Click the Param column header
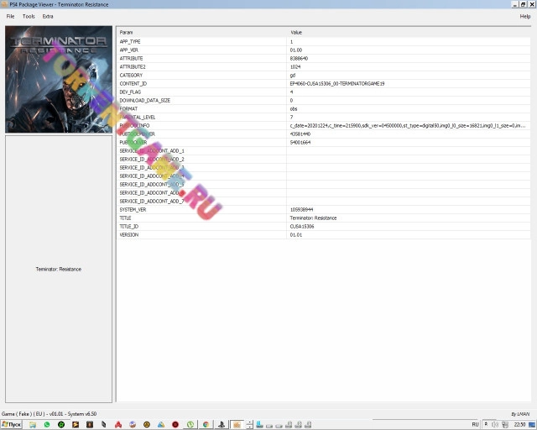The image size is (537, 430). coord(127,32)
